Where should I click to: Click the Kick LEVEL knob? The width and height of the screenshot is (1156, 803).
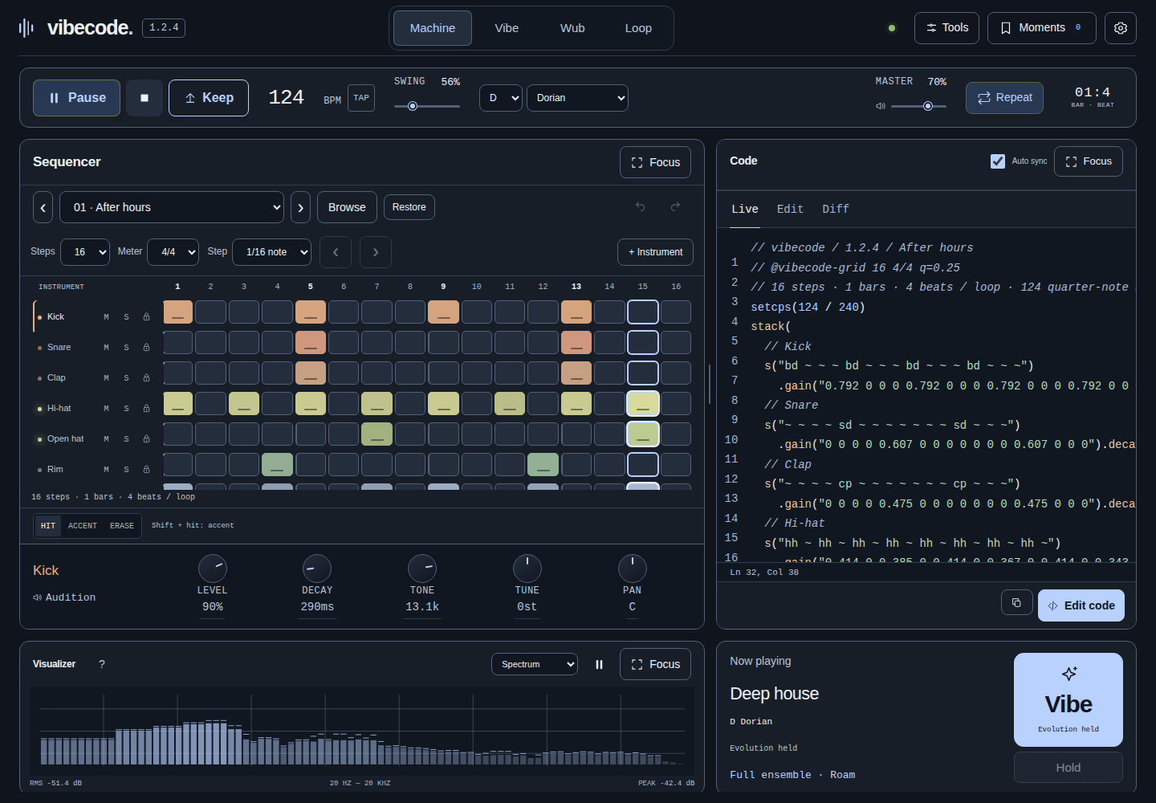(x=213, y=569)
